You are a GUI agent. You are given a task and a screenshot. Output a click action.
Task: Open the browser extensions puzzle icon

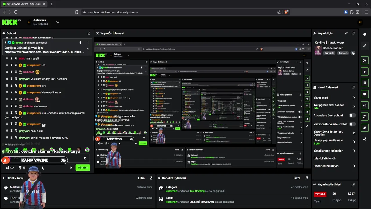click(352, 12)
